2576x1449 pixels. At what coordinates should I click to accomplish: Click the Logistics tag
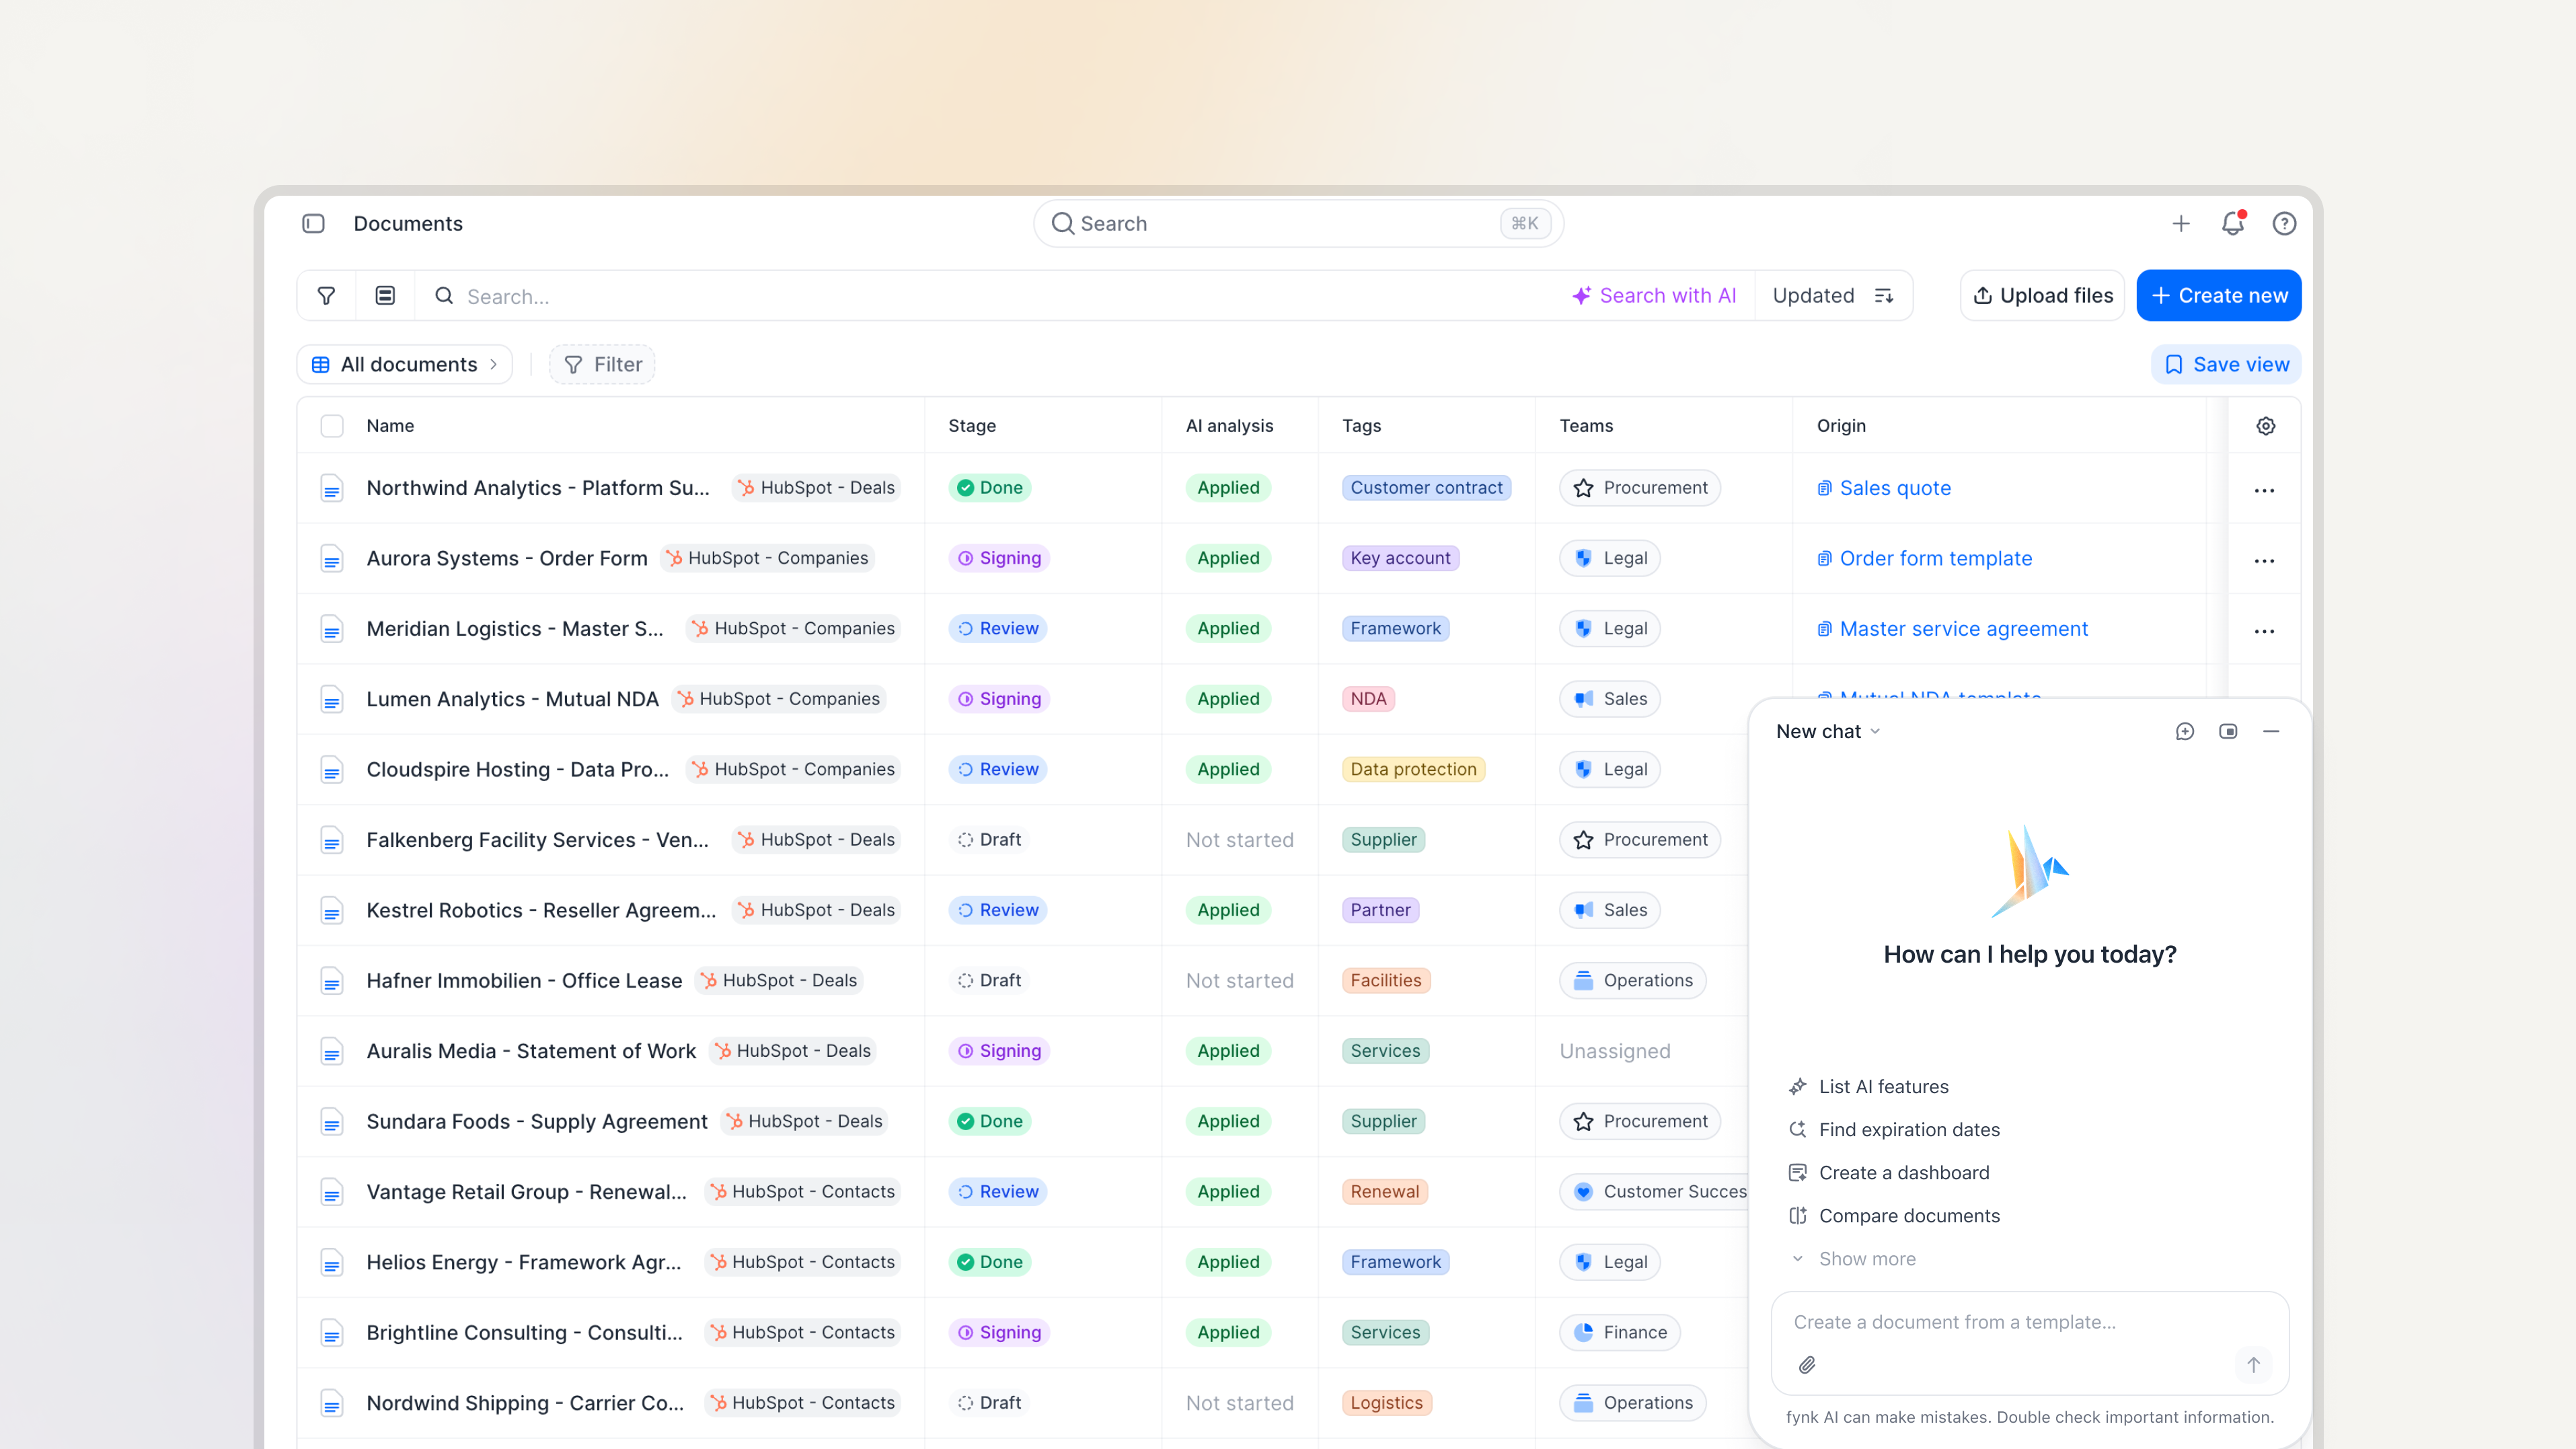pos(1386,1403)
